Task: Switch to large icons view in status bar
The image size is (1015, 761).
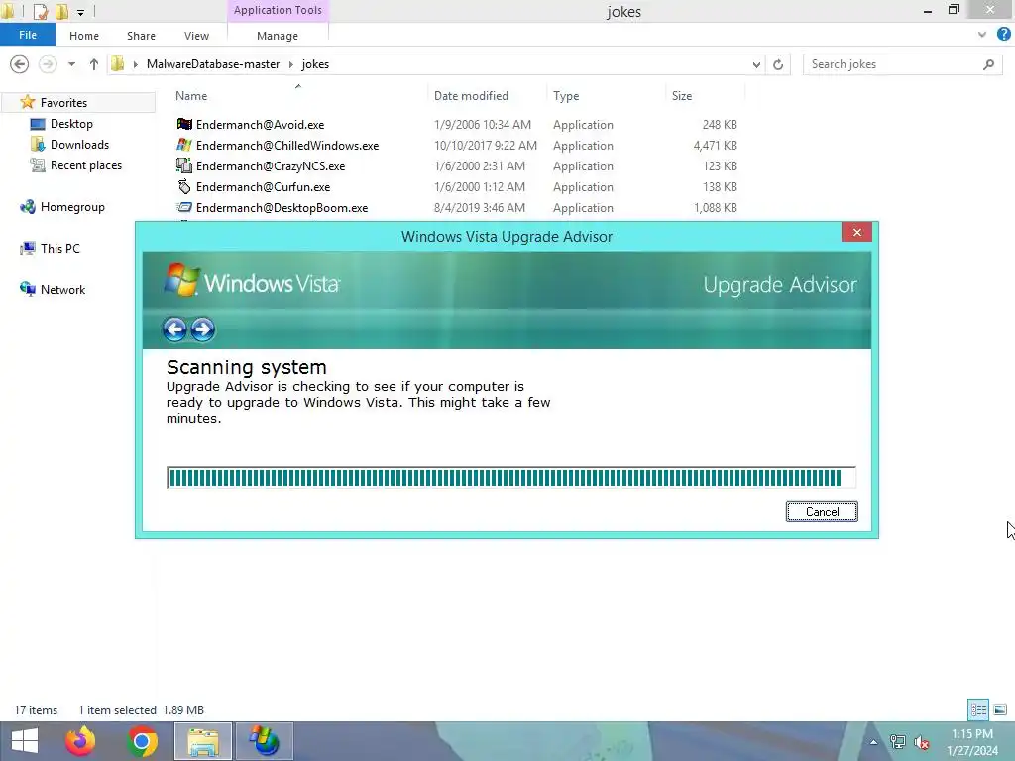Action: pyautogui.click(x=1000, y=709)
